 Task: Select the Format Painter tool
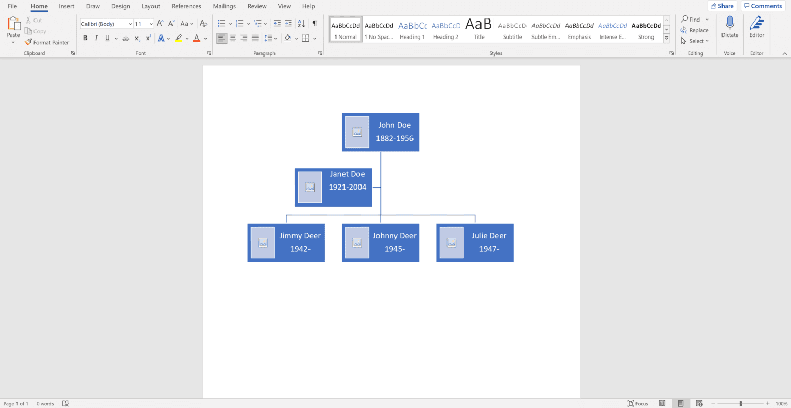pos(47,42)
